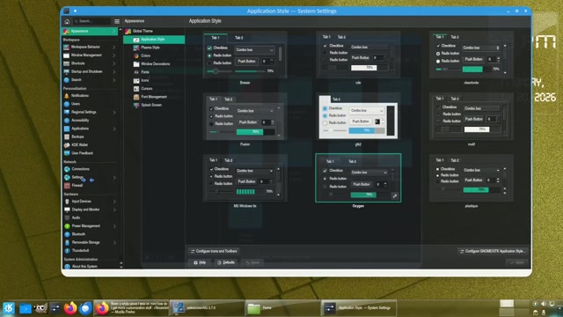Open network Connections settings

90,169
